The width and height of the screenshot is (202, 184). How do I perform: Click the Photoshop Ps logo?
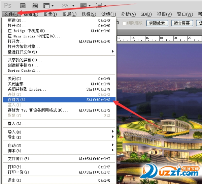(x=8, y=6)
